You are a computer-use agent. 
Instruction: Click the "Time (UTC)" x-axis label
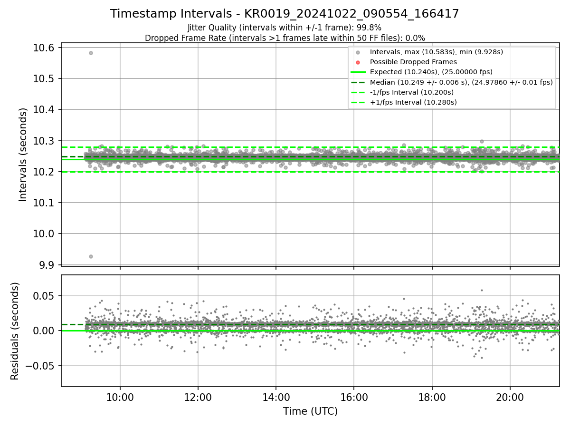point(310,411)
